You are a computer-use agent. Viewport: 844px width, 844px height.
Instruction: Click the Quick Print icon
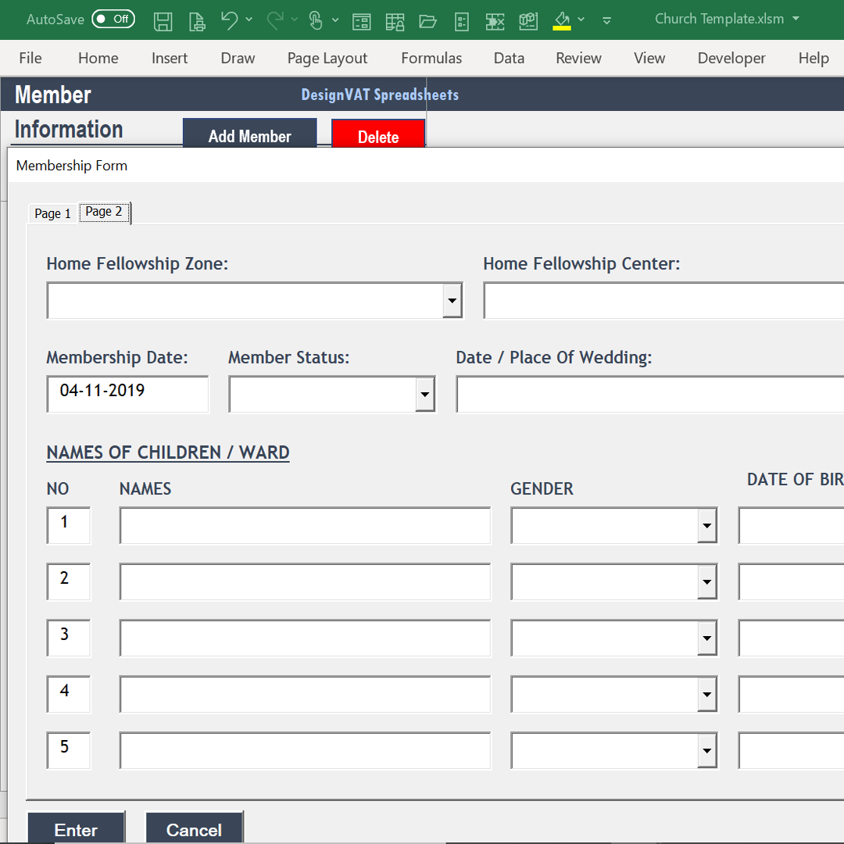pyautogui.click(x=197, y=21)
